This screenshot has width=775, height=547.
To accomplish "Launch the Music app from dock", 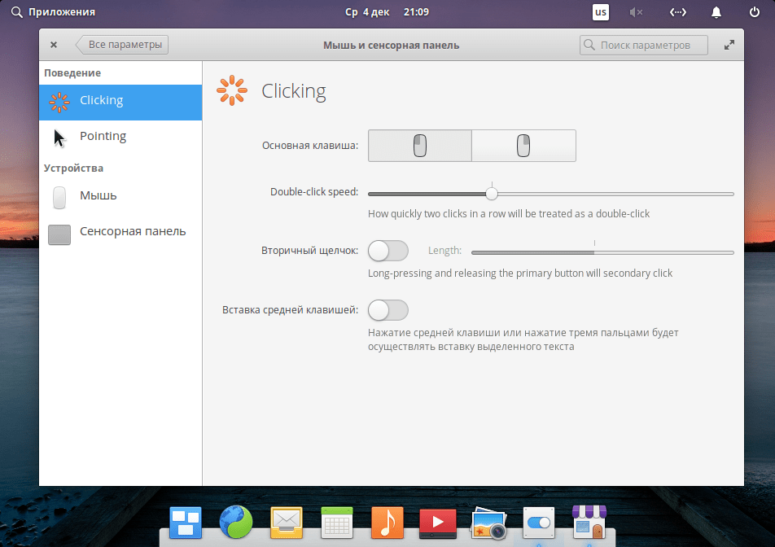I will [x=387, y=523].
